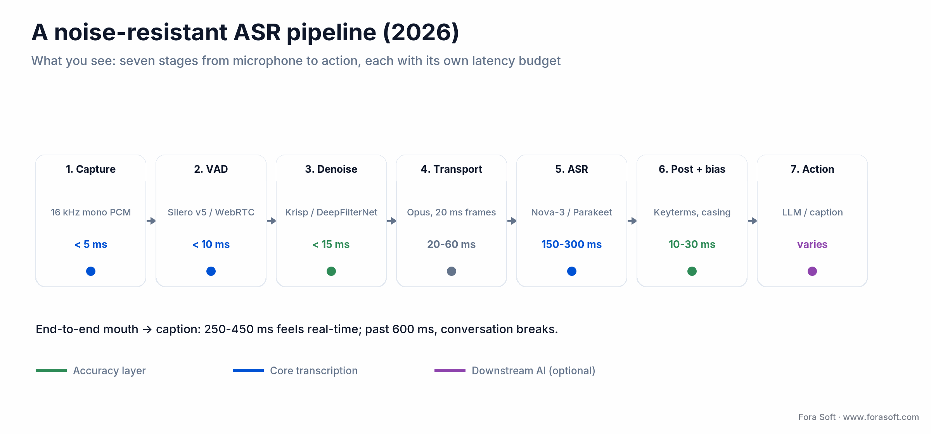931x434 pixels.
Task: Click the green dot in the Denoise card
Action: (331, 271)
